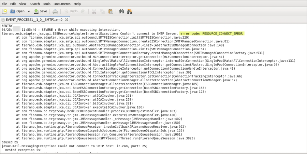The image size is (307, 154).
Task: Open the Search menu
Action: (34, 4)
